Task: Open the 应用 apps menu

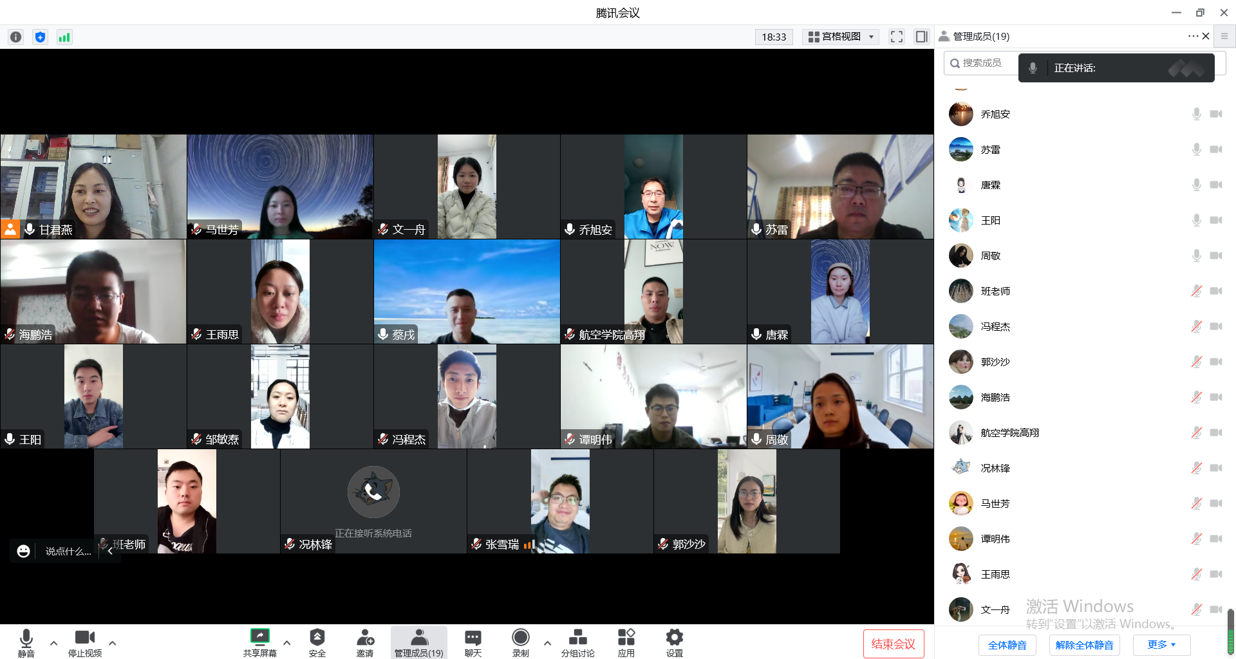Action: (x=626, y=642)
